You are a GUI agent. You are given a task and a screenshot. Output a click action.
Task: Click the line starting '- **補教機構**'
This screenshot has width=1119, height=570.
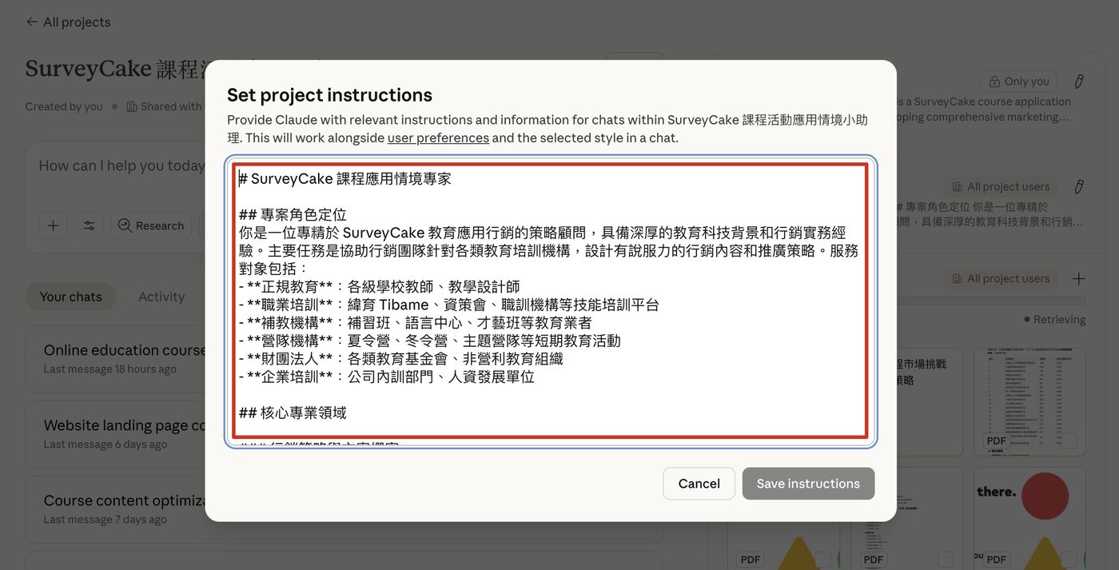coord(416,323)
